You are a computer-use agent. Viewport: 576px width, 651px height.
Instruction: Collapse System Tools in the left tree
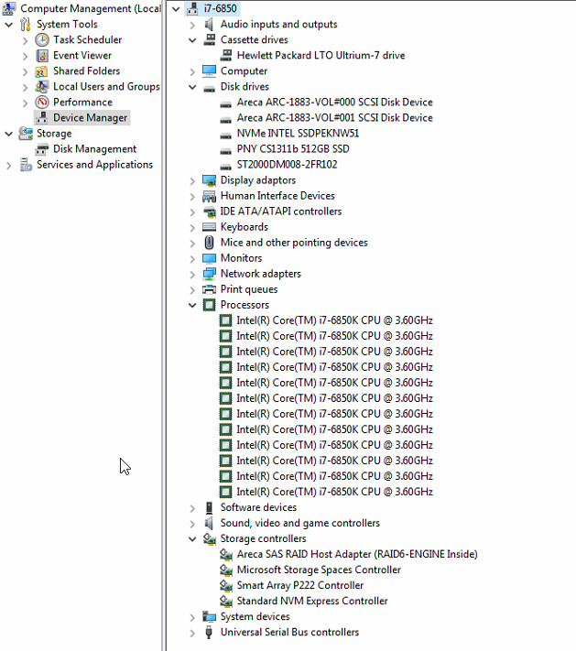(x=9, y=25)
